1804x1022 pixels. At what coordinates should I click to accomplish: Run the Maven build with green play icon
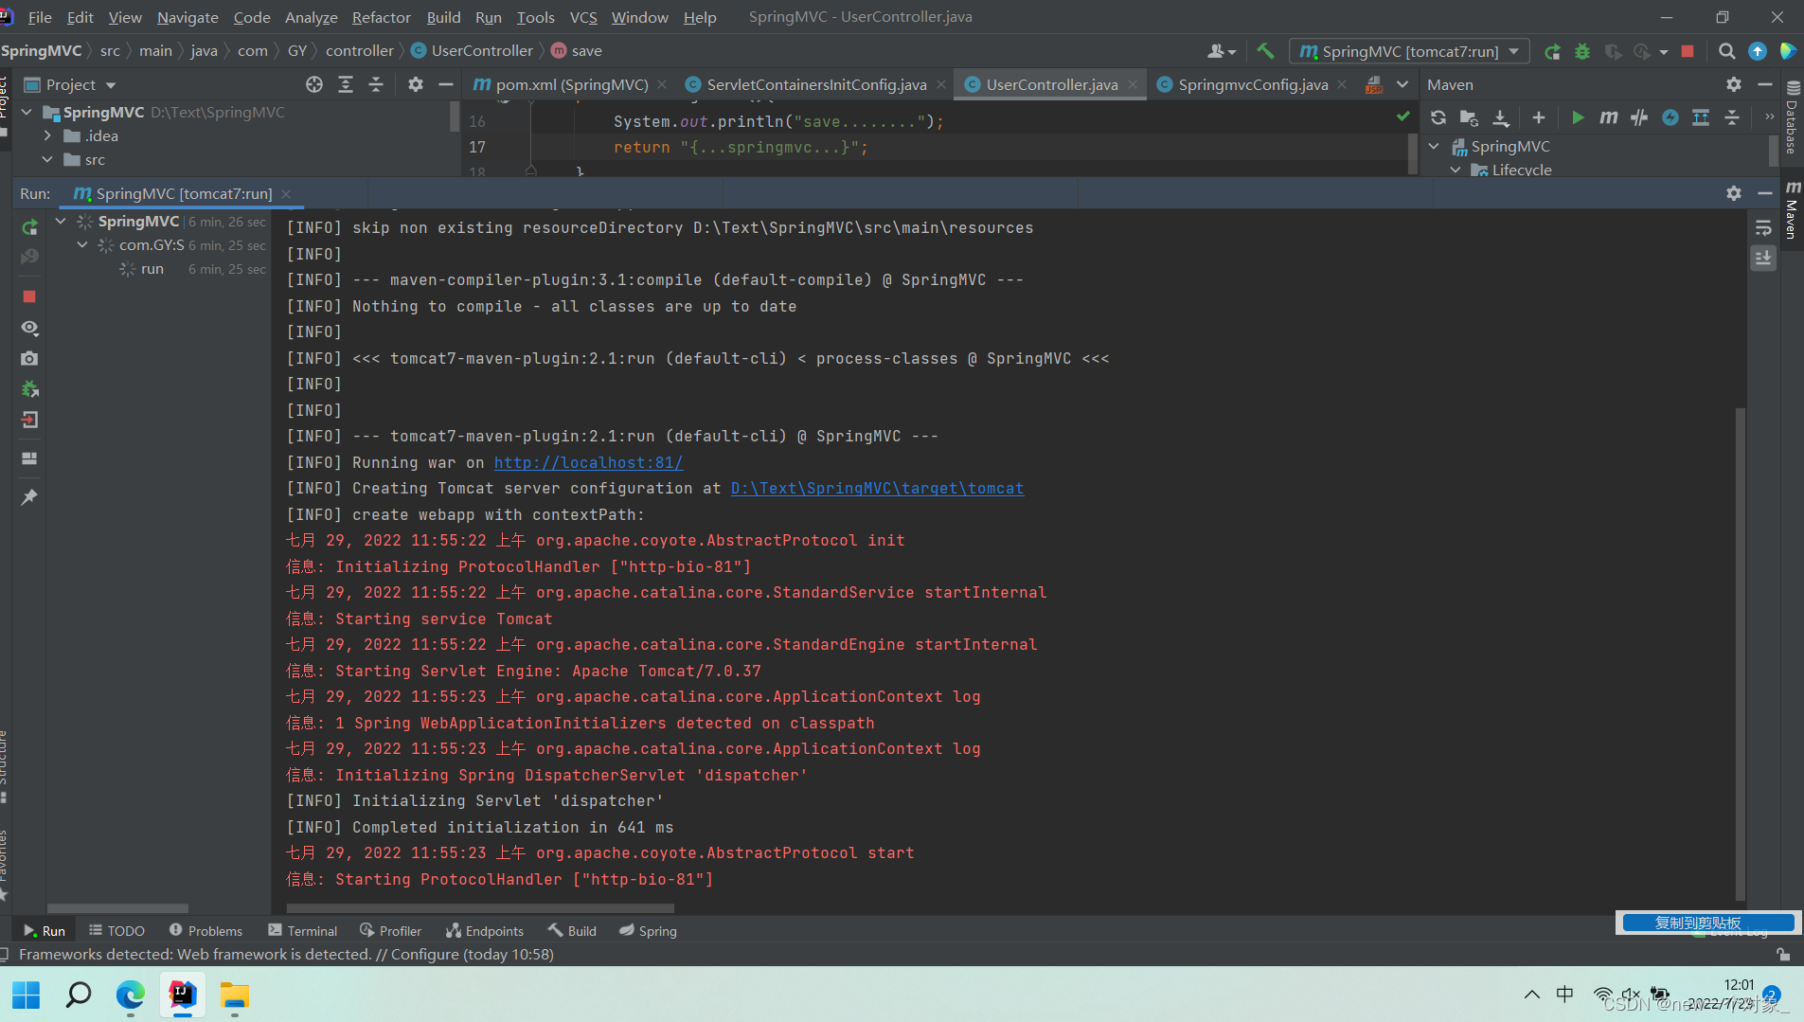pyautogui.click(x=1578, y=117)
